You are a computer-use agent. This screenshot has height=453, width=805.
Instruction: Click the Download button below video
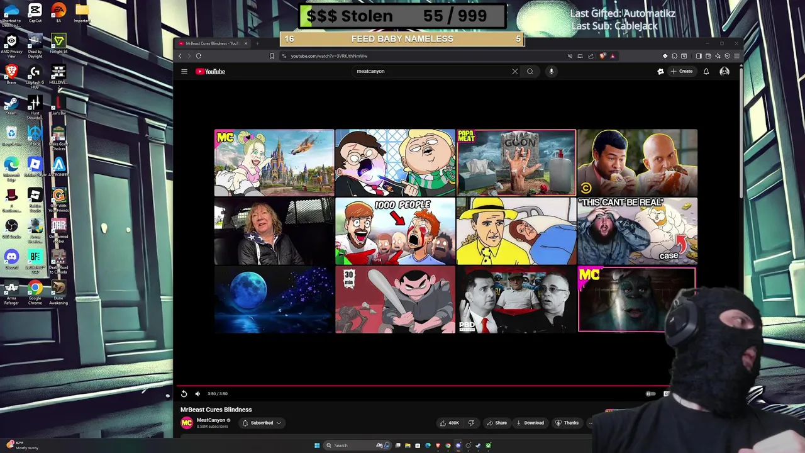click(x=530, y=423)
